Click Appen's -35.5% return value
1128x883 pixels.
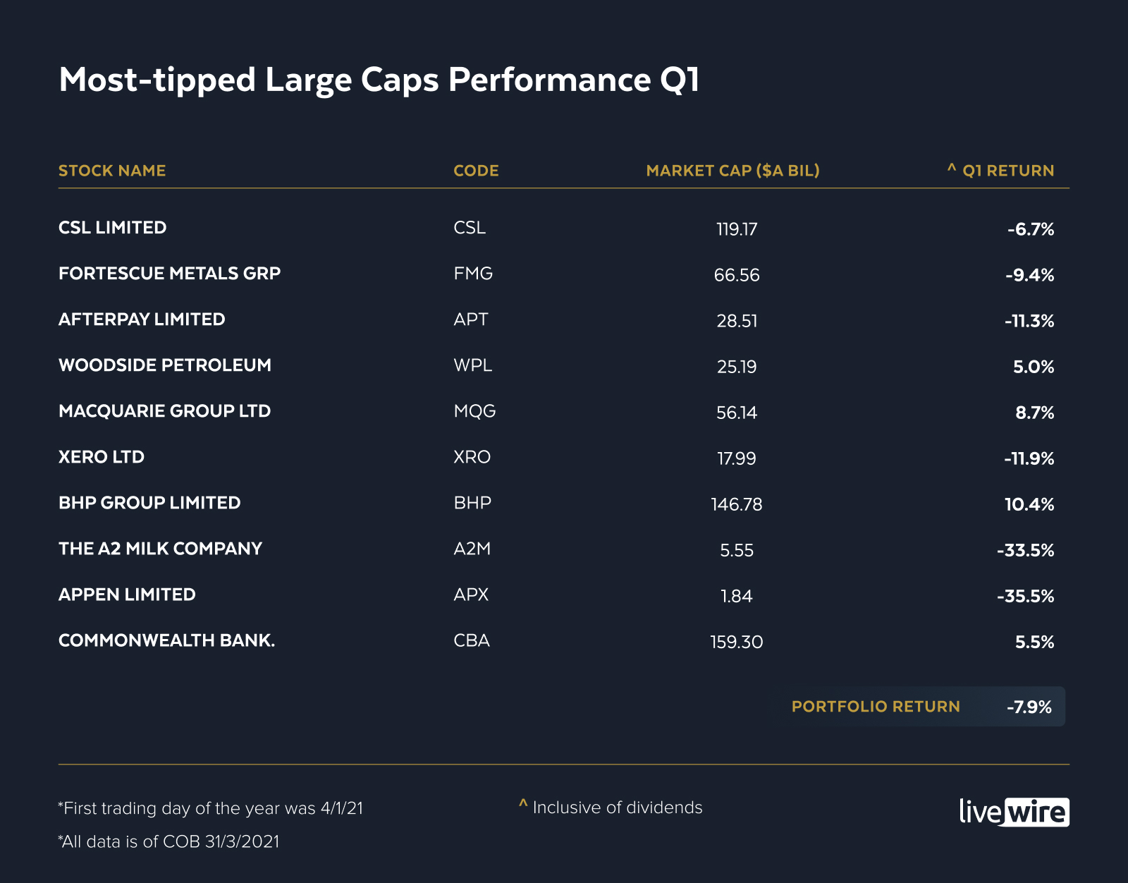(1026, 596)
